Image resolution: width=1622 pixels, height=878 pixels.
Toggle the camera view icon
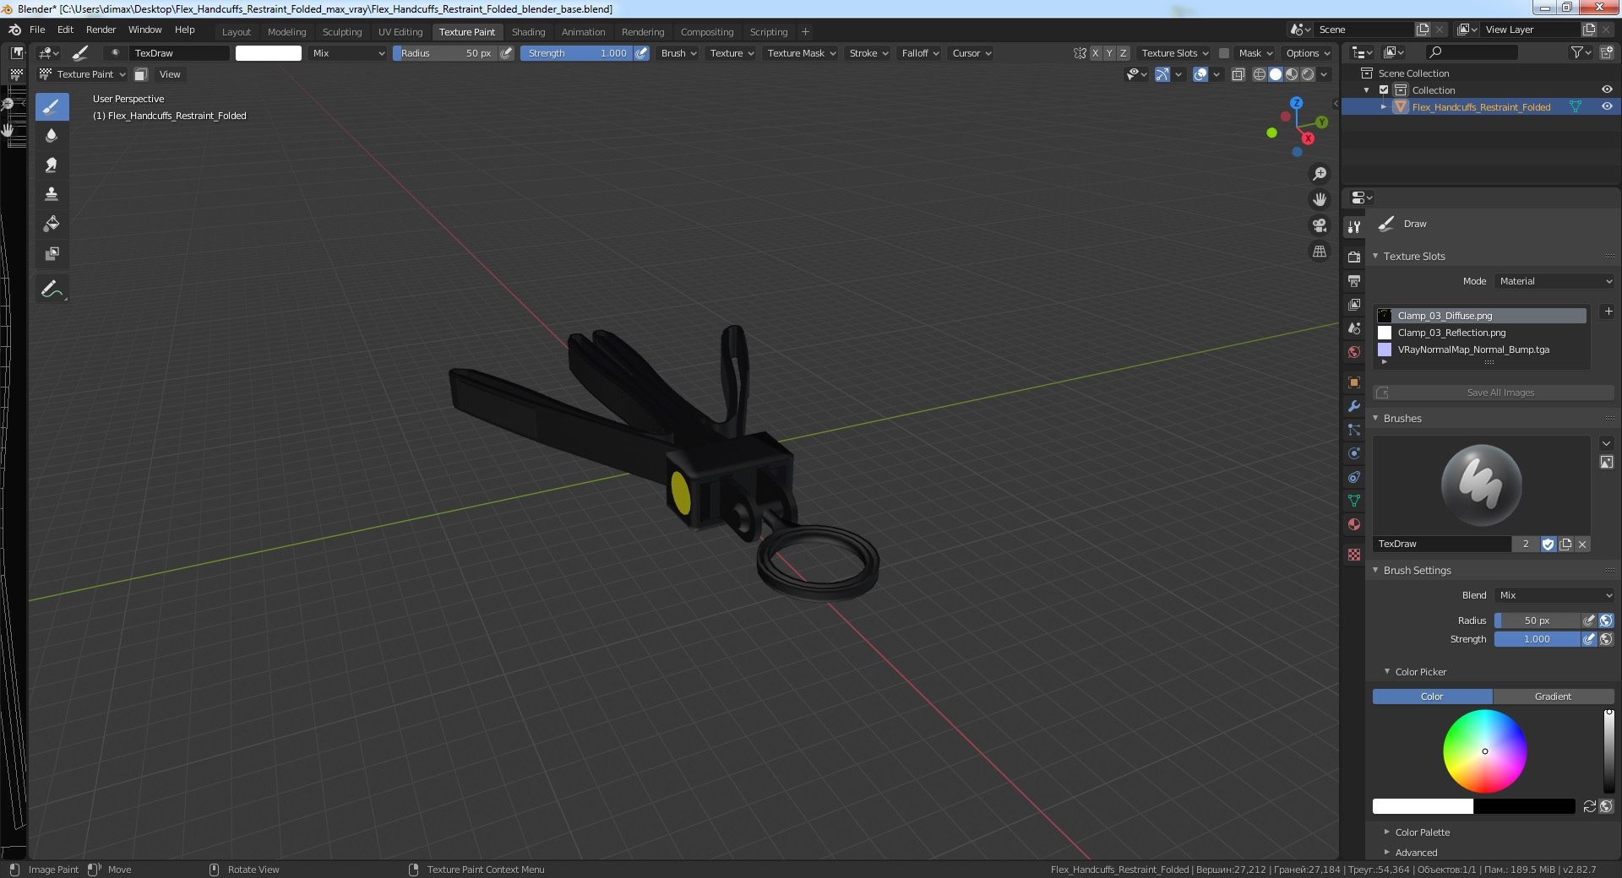coord(1320,225)
